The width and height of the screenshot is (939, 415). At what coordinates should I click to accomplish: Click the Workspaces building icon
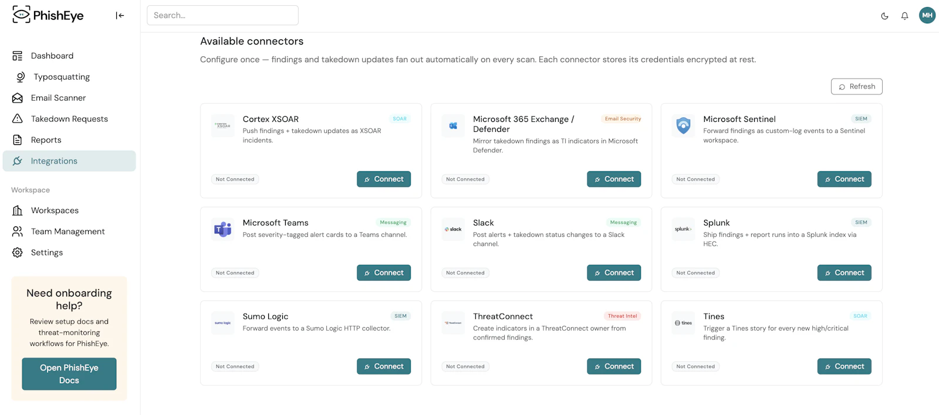point(18,210)
